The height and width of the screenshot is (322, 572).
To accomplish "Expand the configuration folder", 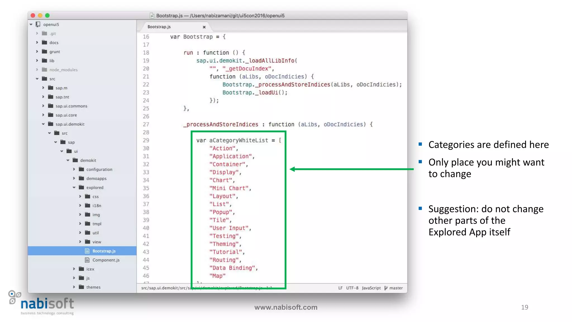I will point(74,169).
